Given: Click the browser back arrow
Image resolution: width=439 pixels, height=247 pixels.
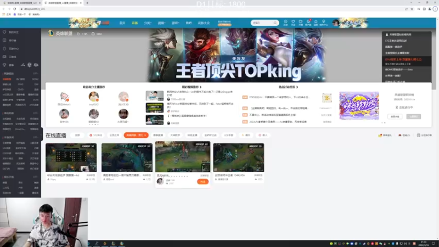Looking at the screenshot, I should 4,9.
